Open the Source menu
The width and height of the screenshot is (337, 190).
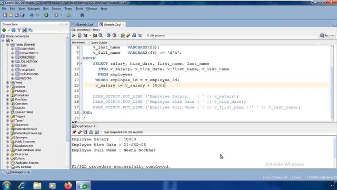click(x=56, y=8)
